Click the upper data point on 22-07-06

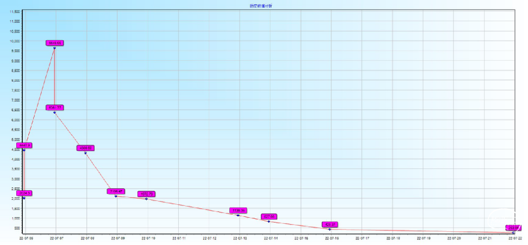tap(24, 150)
